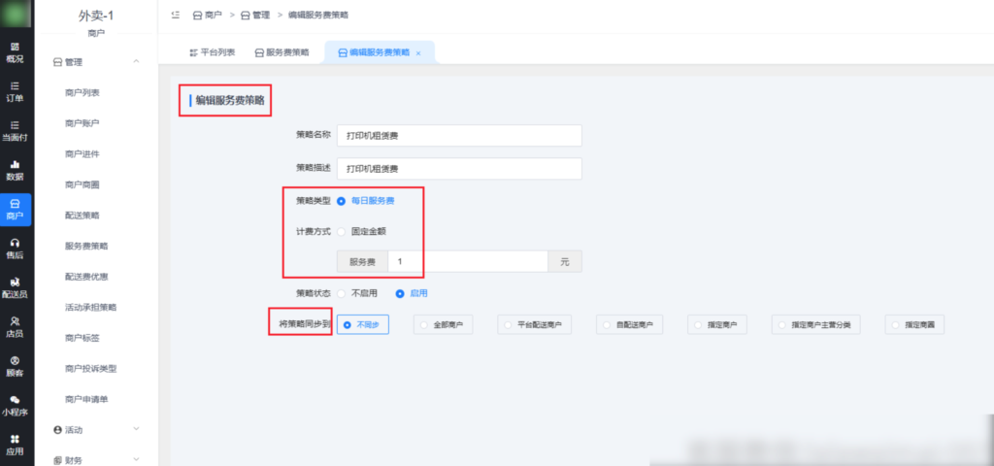Click the 外卖-1 platform title
This screenshot has height=466, width=994.
pos(96,16)
